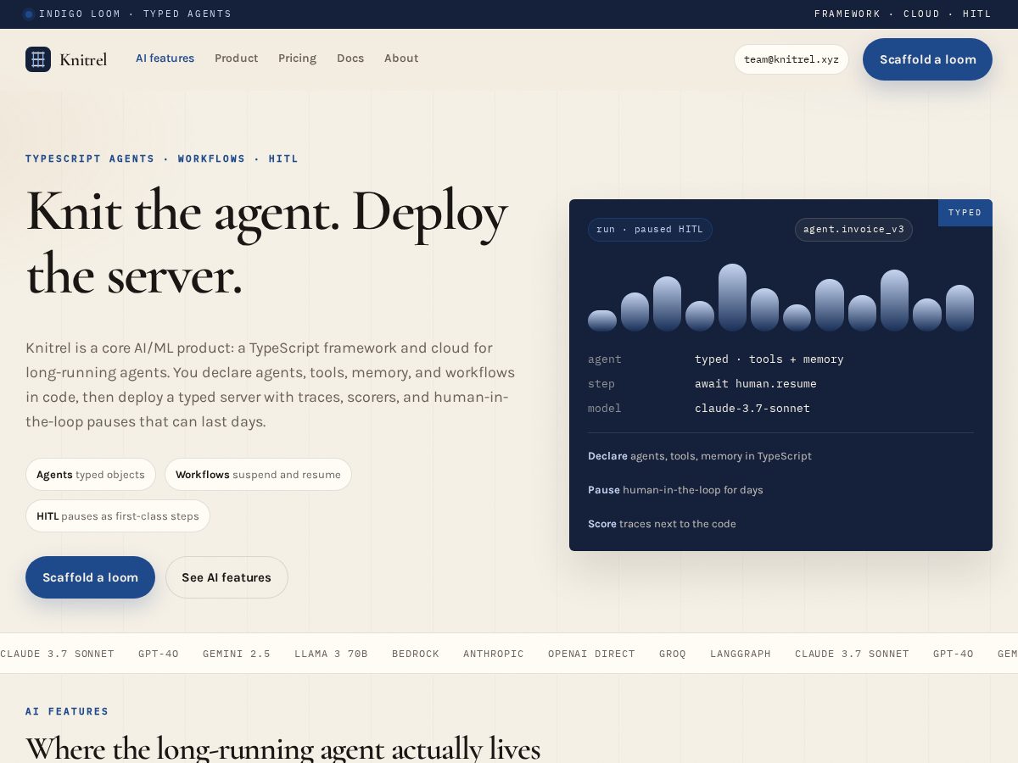Click the tallest chart bar, fifth from the left
This screenshot has width=1018, height=763.
click(x=732, y=297)
